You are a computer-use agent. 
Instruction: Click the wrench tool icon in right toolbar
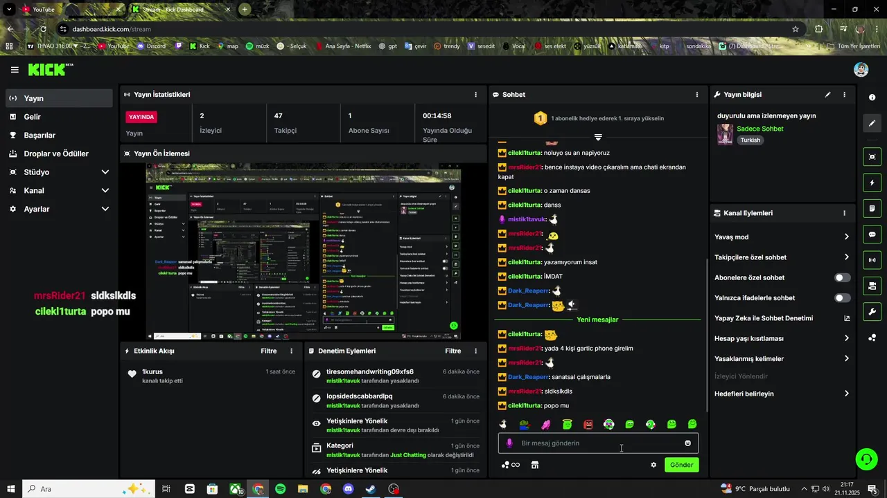point(872,311)
